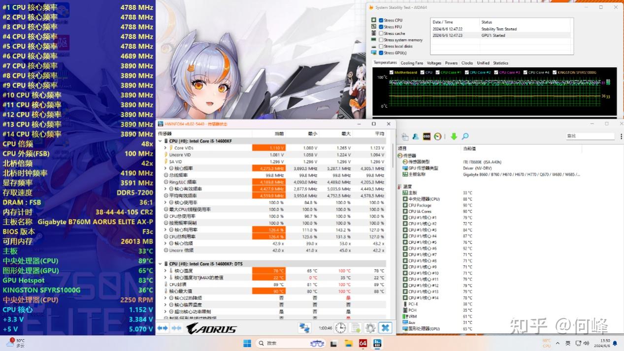
Task: Click the HWiNFO blue X close-sensors icon
Action: tap(386, 328)
